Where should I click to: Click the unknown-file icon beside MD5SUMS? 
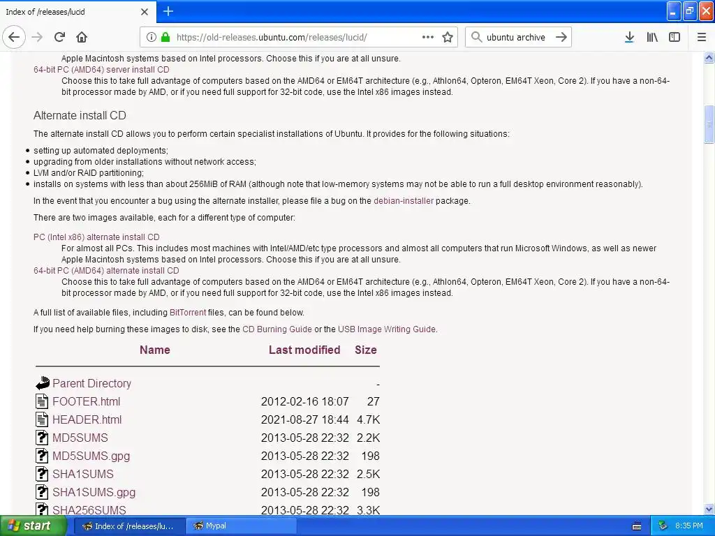pos(41,438)
